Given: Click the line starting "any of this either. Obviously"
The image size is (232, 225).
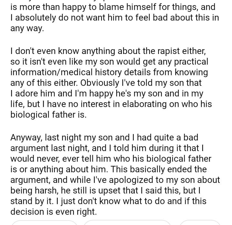Looking at the screenshot, I should click(x=106, y=83).
